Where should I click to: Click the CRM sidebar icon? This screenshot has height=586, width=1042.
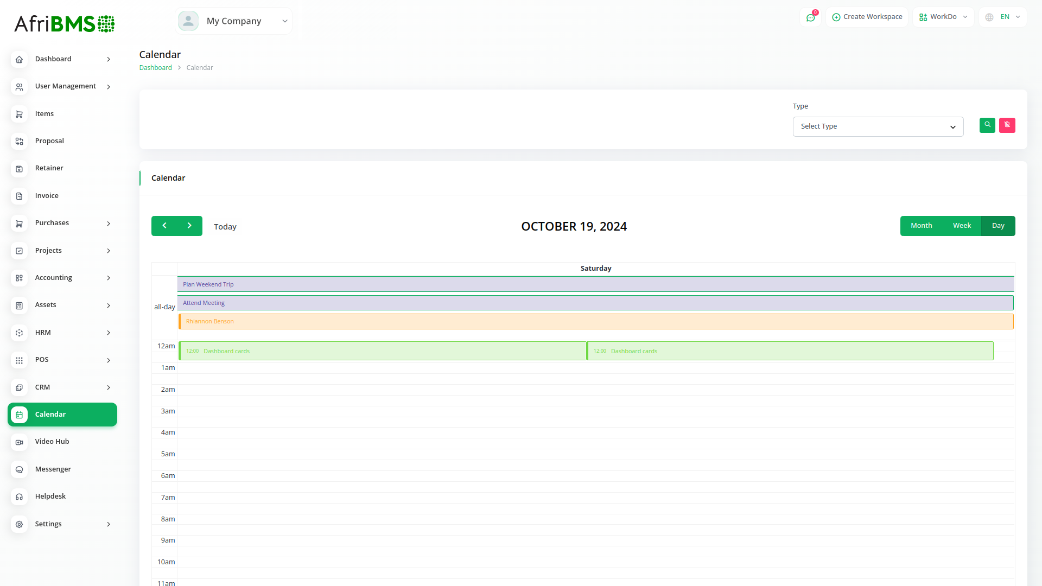point(19,387)
